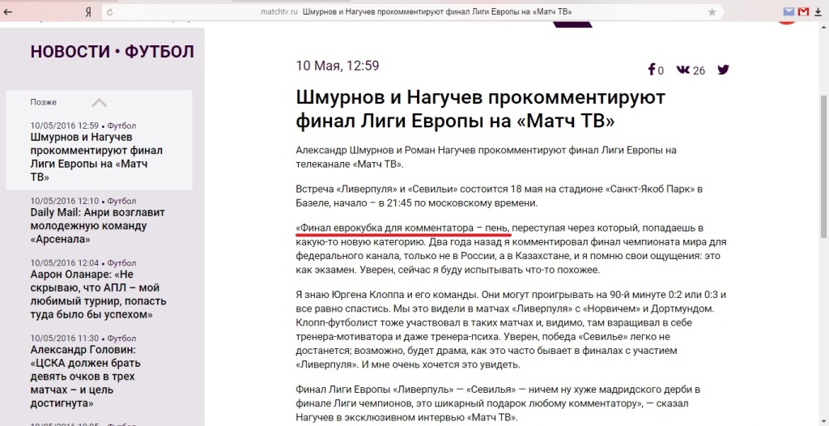Share the article on VK
The image size is (829, 426).
(682, 70)
